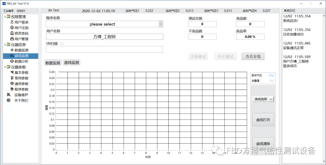Open the 程序名称 please select dropdown
This screenshot has width=326, height=165.
161,24
